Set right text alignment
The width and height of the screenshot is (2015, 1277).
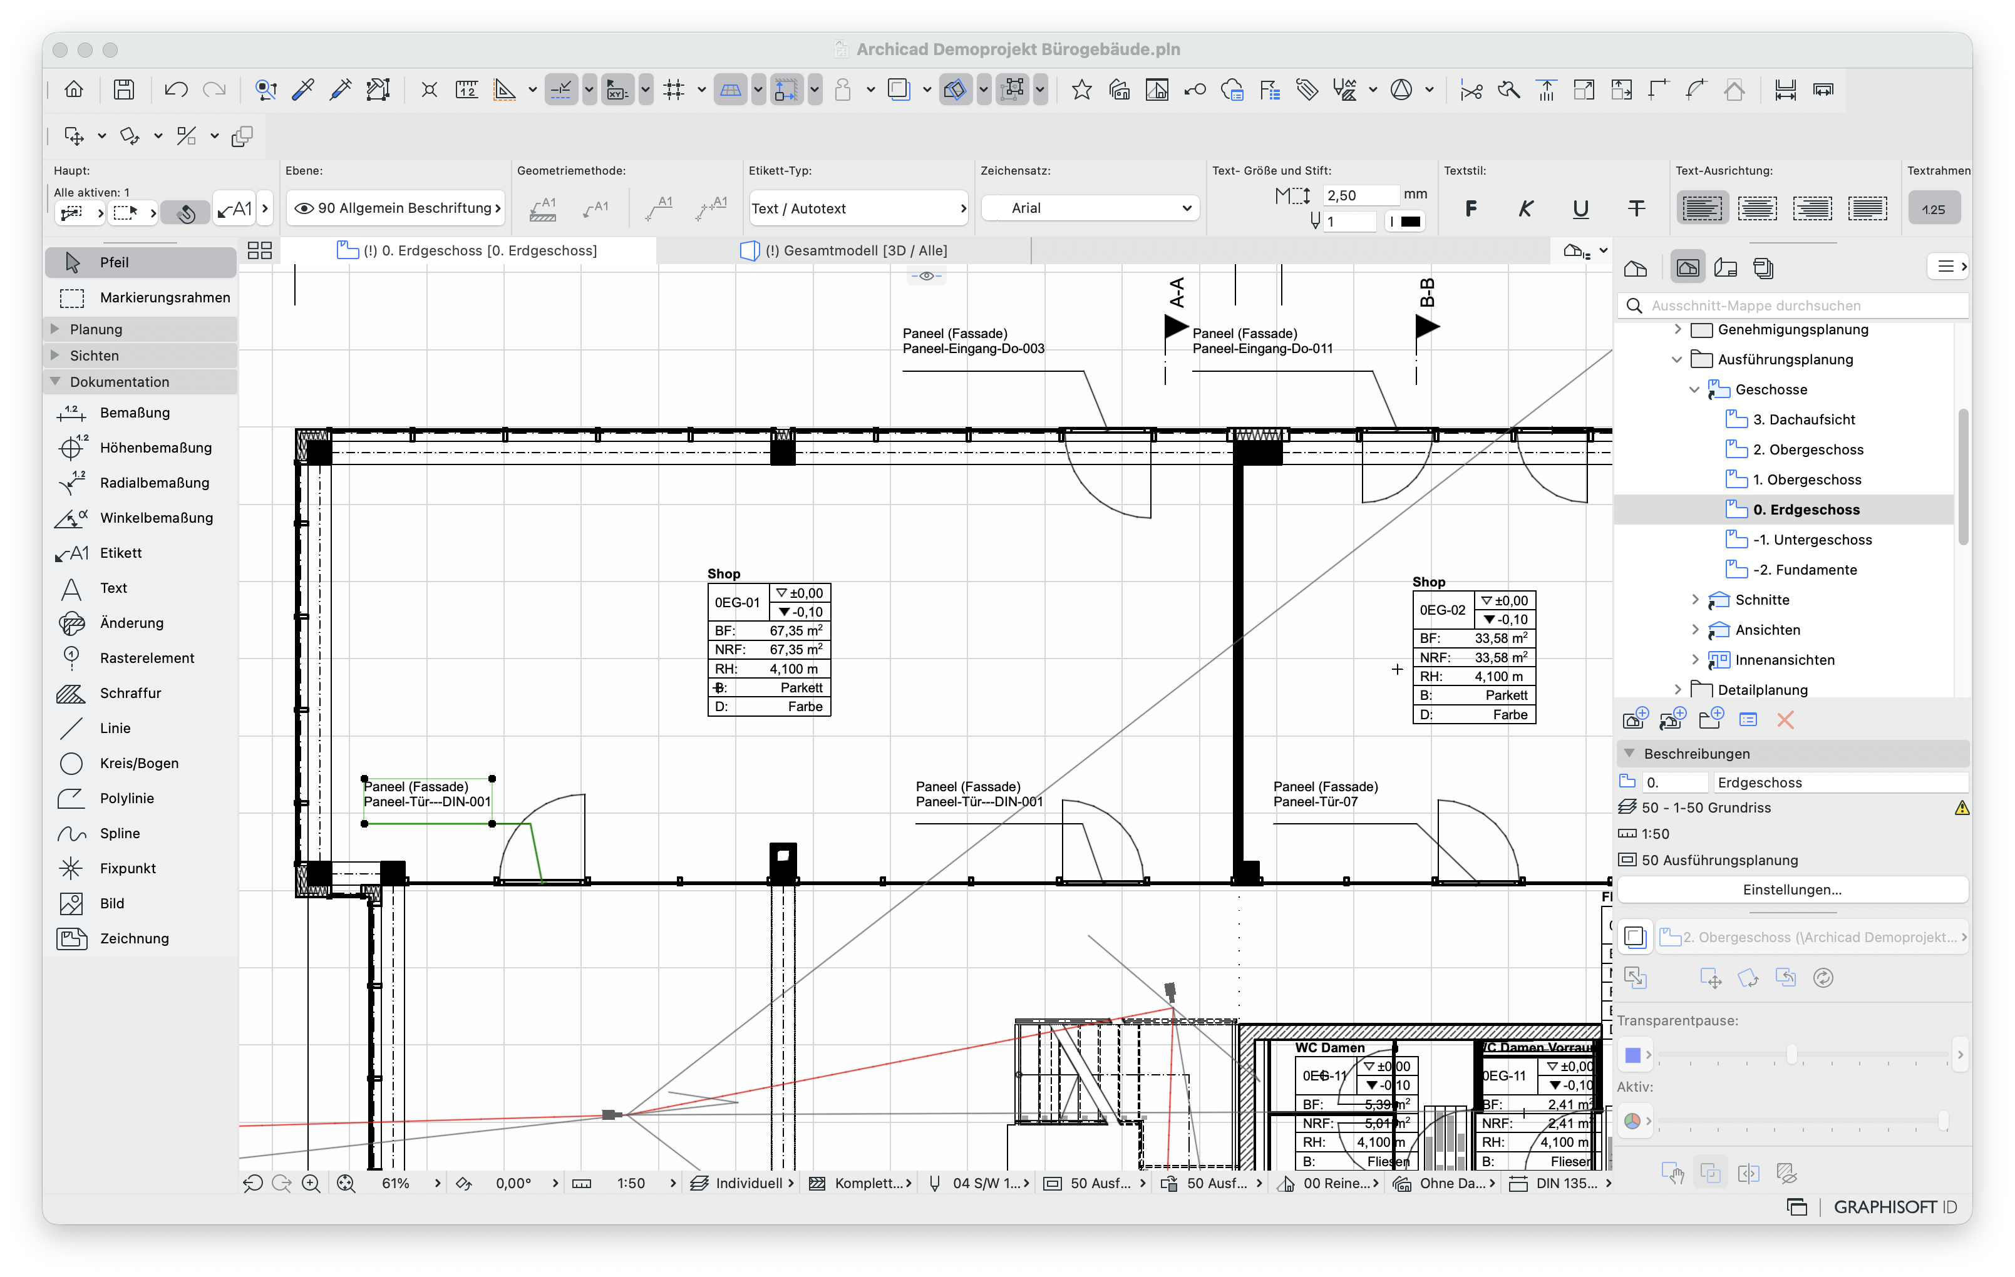(1813, 209)
